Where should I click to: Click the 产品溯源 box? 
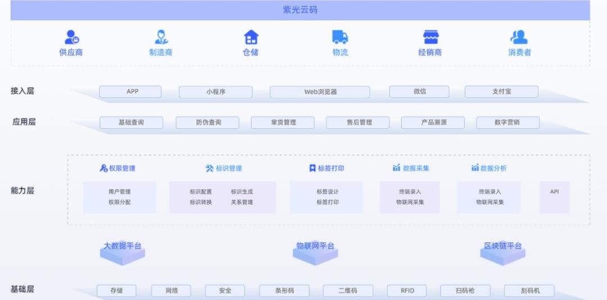(432, 122)
